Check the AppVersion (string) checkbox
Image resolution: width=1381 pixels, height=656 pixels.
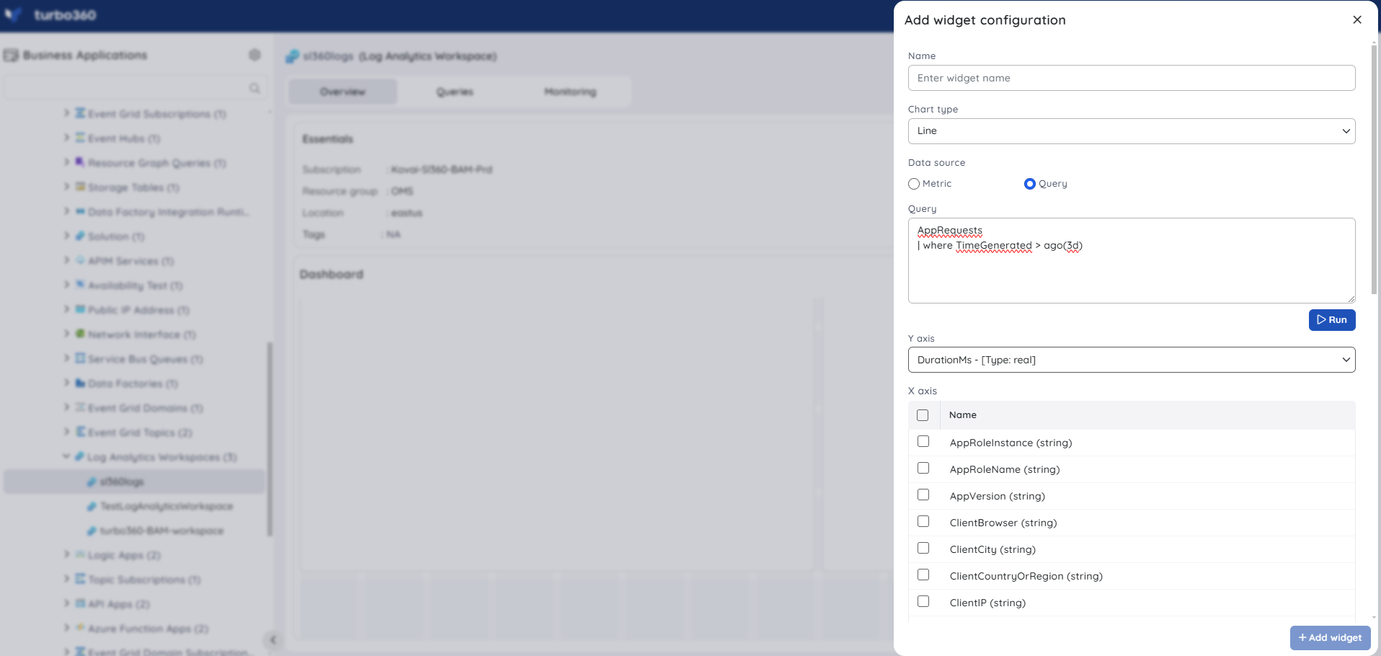pyautogui.click(x=923, y=495)
